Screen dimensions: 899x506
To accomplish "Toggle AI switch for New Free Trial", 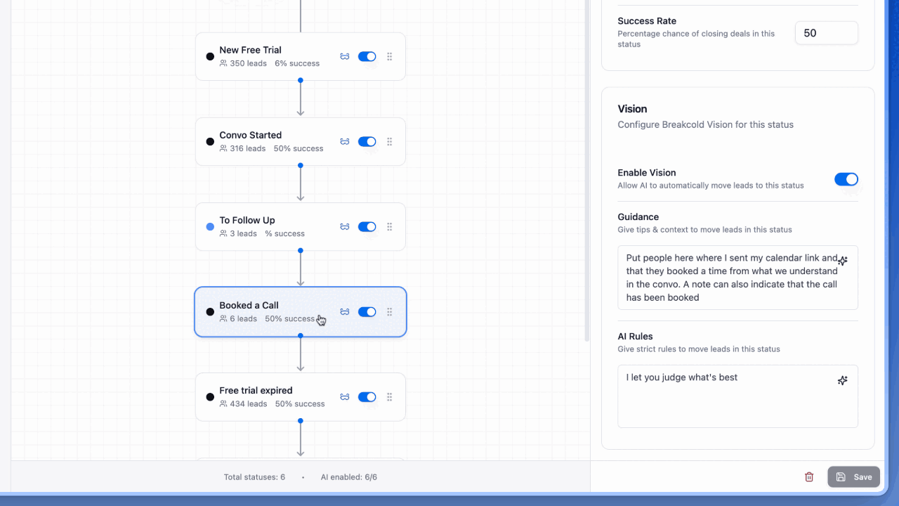I will 367,57.
